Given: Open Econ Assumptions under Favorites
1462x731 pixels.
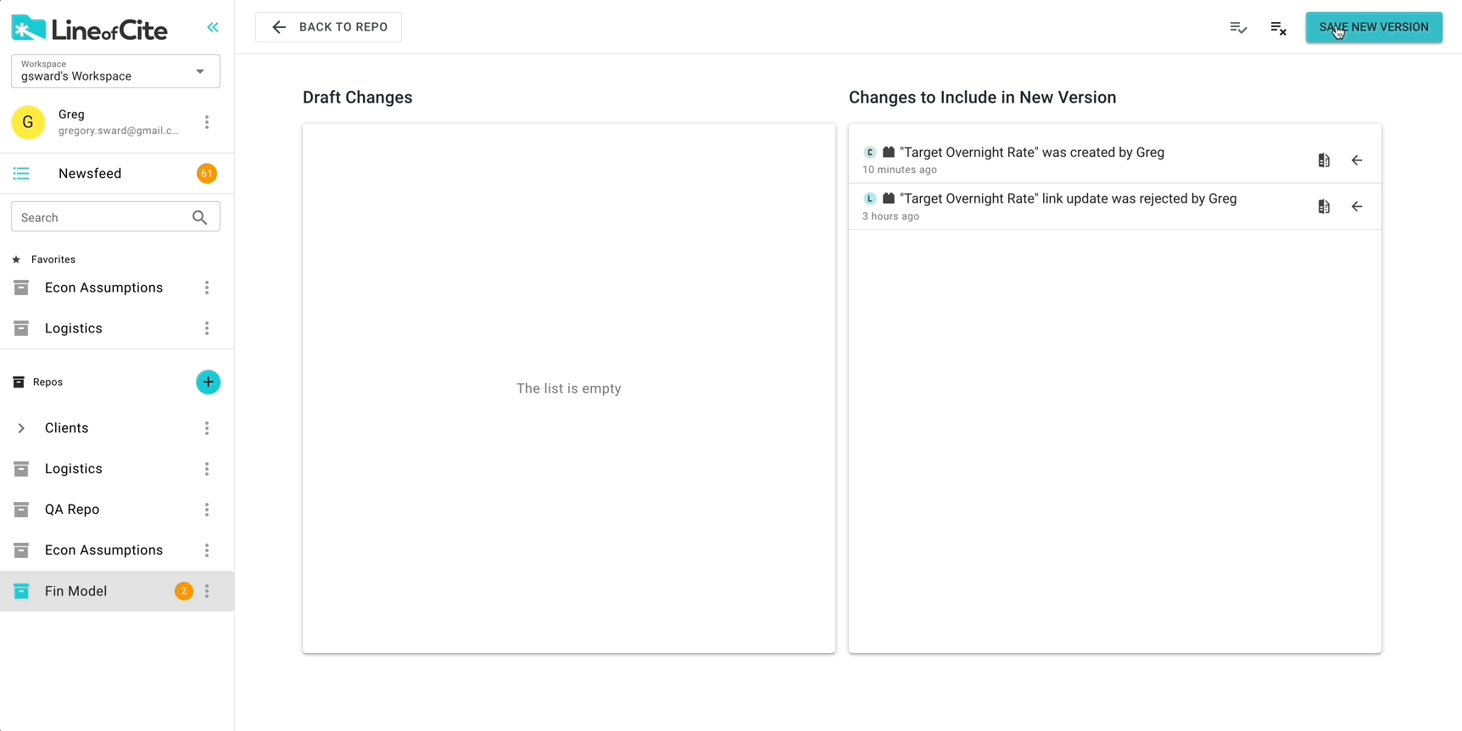Looking at the screenshot, I should [103, 287].
